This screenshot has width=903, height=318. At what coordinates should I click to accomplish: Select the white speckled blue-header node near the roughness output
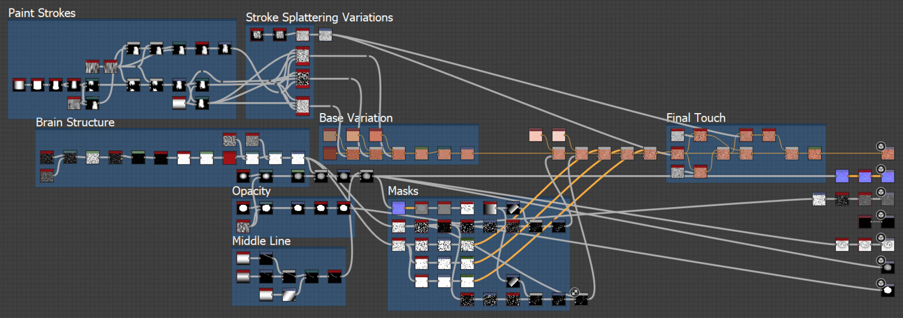(819, 199)
